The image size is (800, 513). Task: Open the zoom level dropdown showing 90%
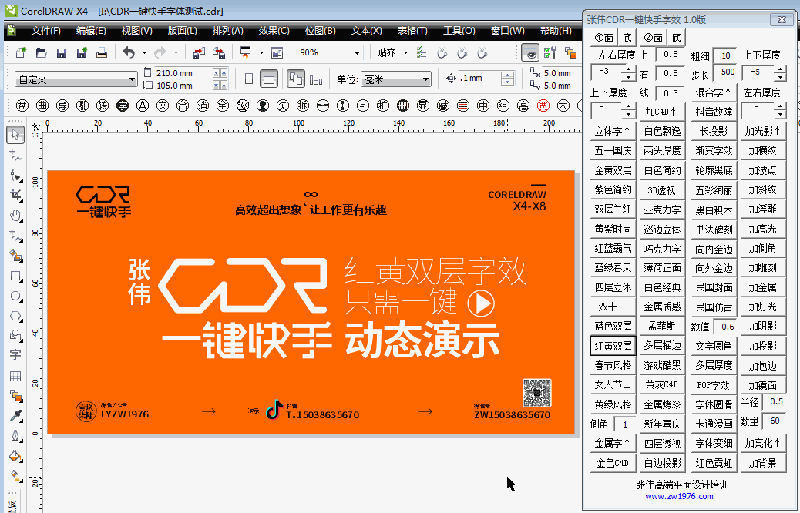point(357,52)
